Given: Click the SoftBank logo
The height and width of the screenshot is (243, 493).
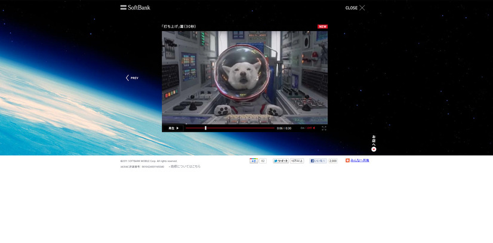Looking at the screenshot, I should click(135, 8).
